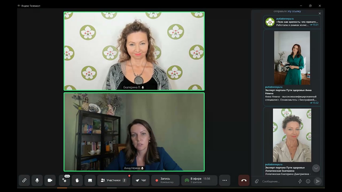The width and height of the screenshot is (342, 192).
Task: Open the В эфире broadcast status
Action: coord(199,180)
